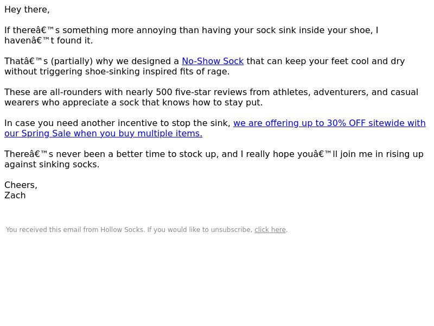The width and height of the screenshot is (434, 326).
Task: Click the unsubscribe "click here" link
Action: tap(270, 230)
